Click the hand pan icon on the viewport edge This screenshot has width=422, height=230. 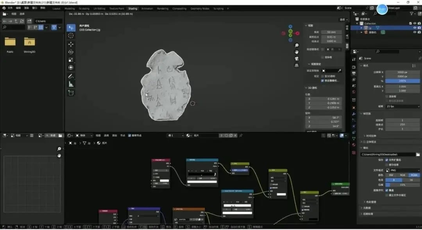click(297, 52)
